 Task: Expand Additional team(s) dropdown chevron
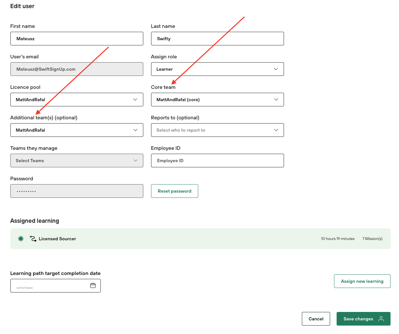pos(135,130)
